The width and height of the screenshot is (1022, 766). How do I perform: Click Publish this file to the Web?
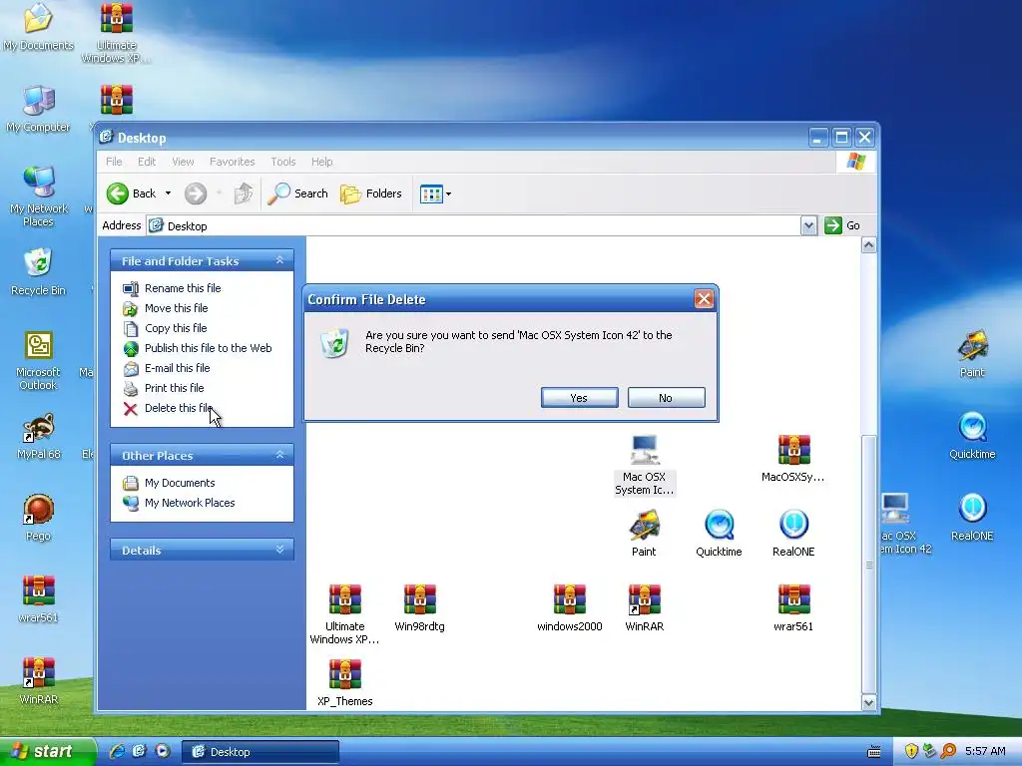point(208,348)
